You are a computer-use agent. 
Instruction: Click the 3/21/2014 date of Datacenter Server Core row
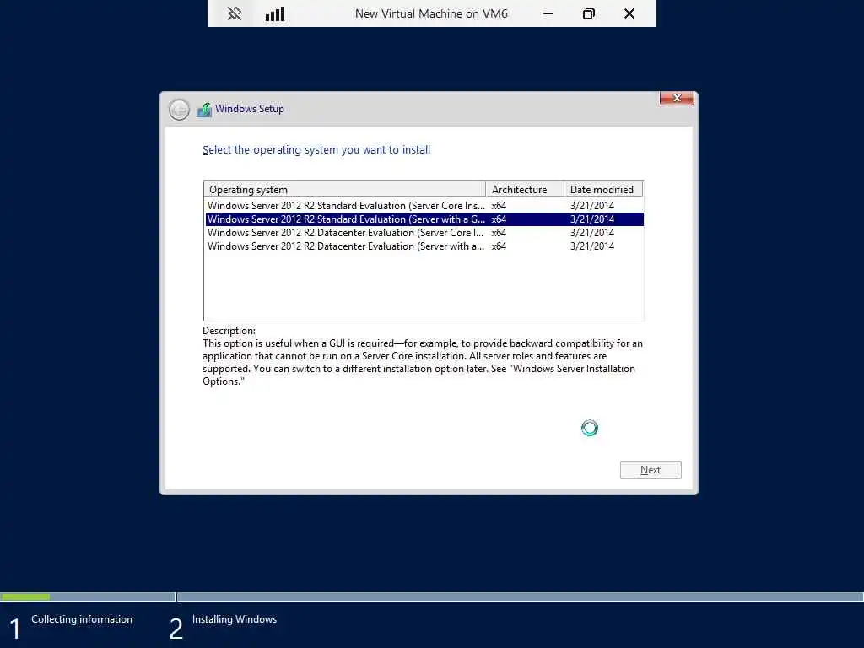click(x=591, y=233)
